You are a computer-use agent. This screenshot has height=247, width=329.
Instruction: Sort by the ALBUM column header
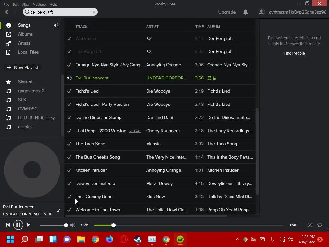coord(214,27)
